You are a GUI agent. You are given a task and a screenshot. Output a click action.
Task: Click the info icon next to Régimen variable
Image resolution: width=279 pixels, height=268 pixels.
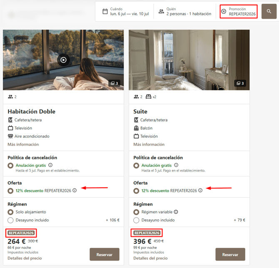tap(176, 212)
